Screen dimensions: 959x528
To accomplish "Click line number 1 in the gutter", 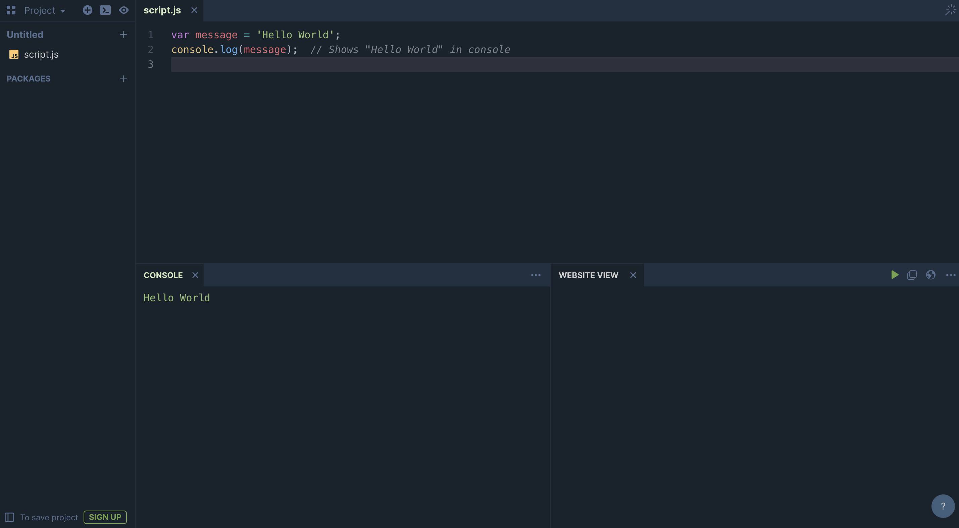I will point(151,35).
